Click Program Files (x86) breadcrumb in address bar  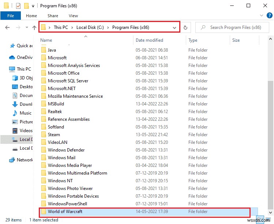[x=131, y=27]
